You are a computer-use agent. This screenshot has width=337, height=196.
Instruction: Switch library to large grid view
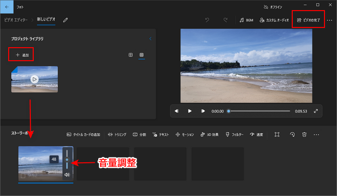pos(130,55)
